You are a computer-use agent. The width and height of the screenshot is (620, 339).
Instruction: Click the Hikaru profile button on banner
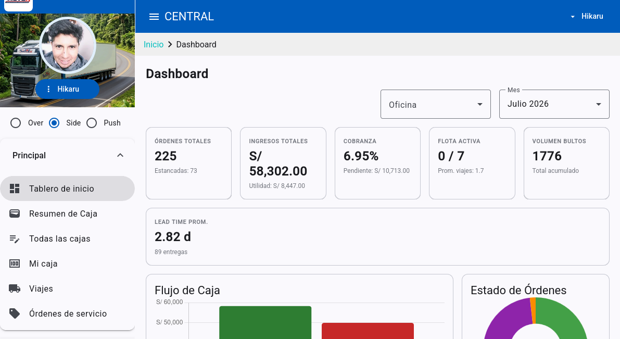[68, 90]
